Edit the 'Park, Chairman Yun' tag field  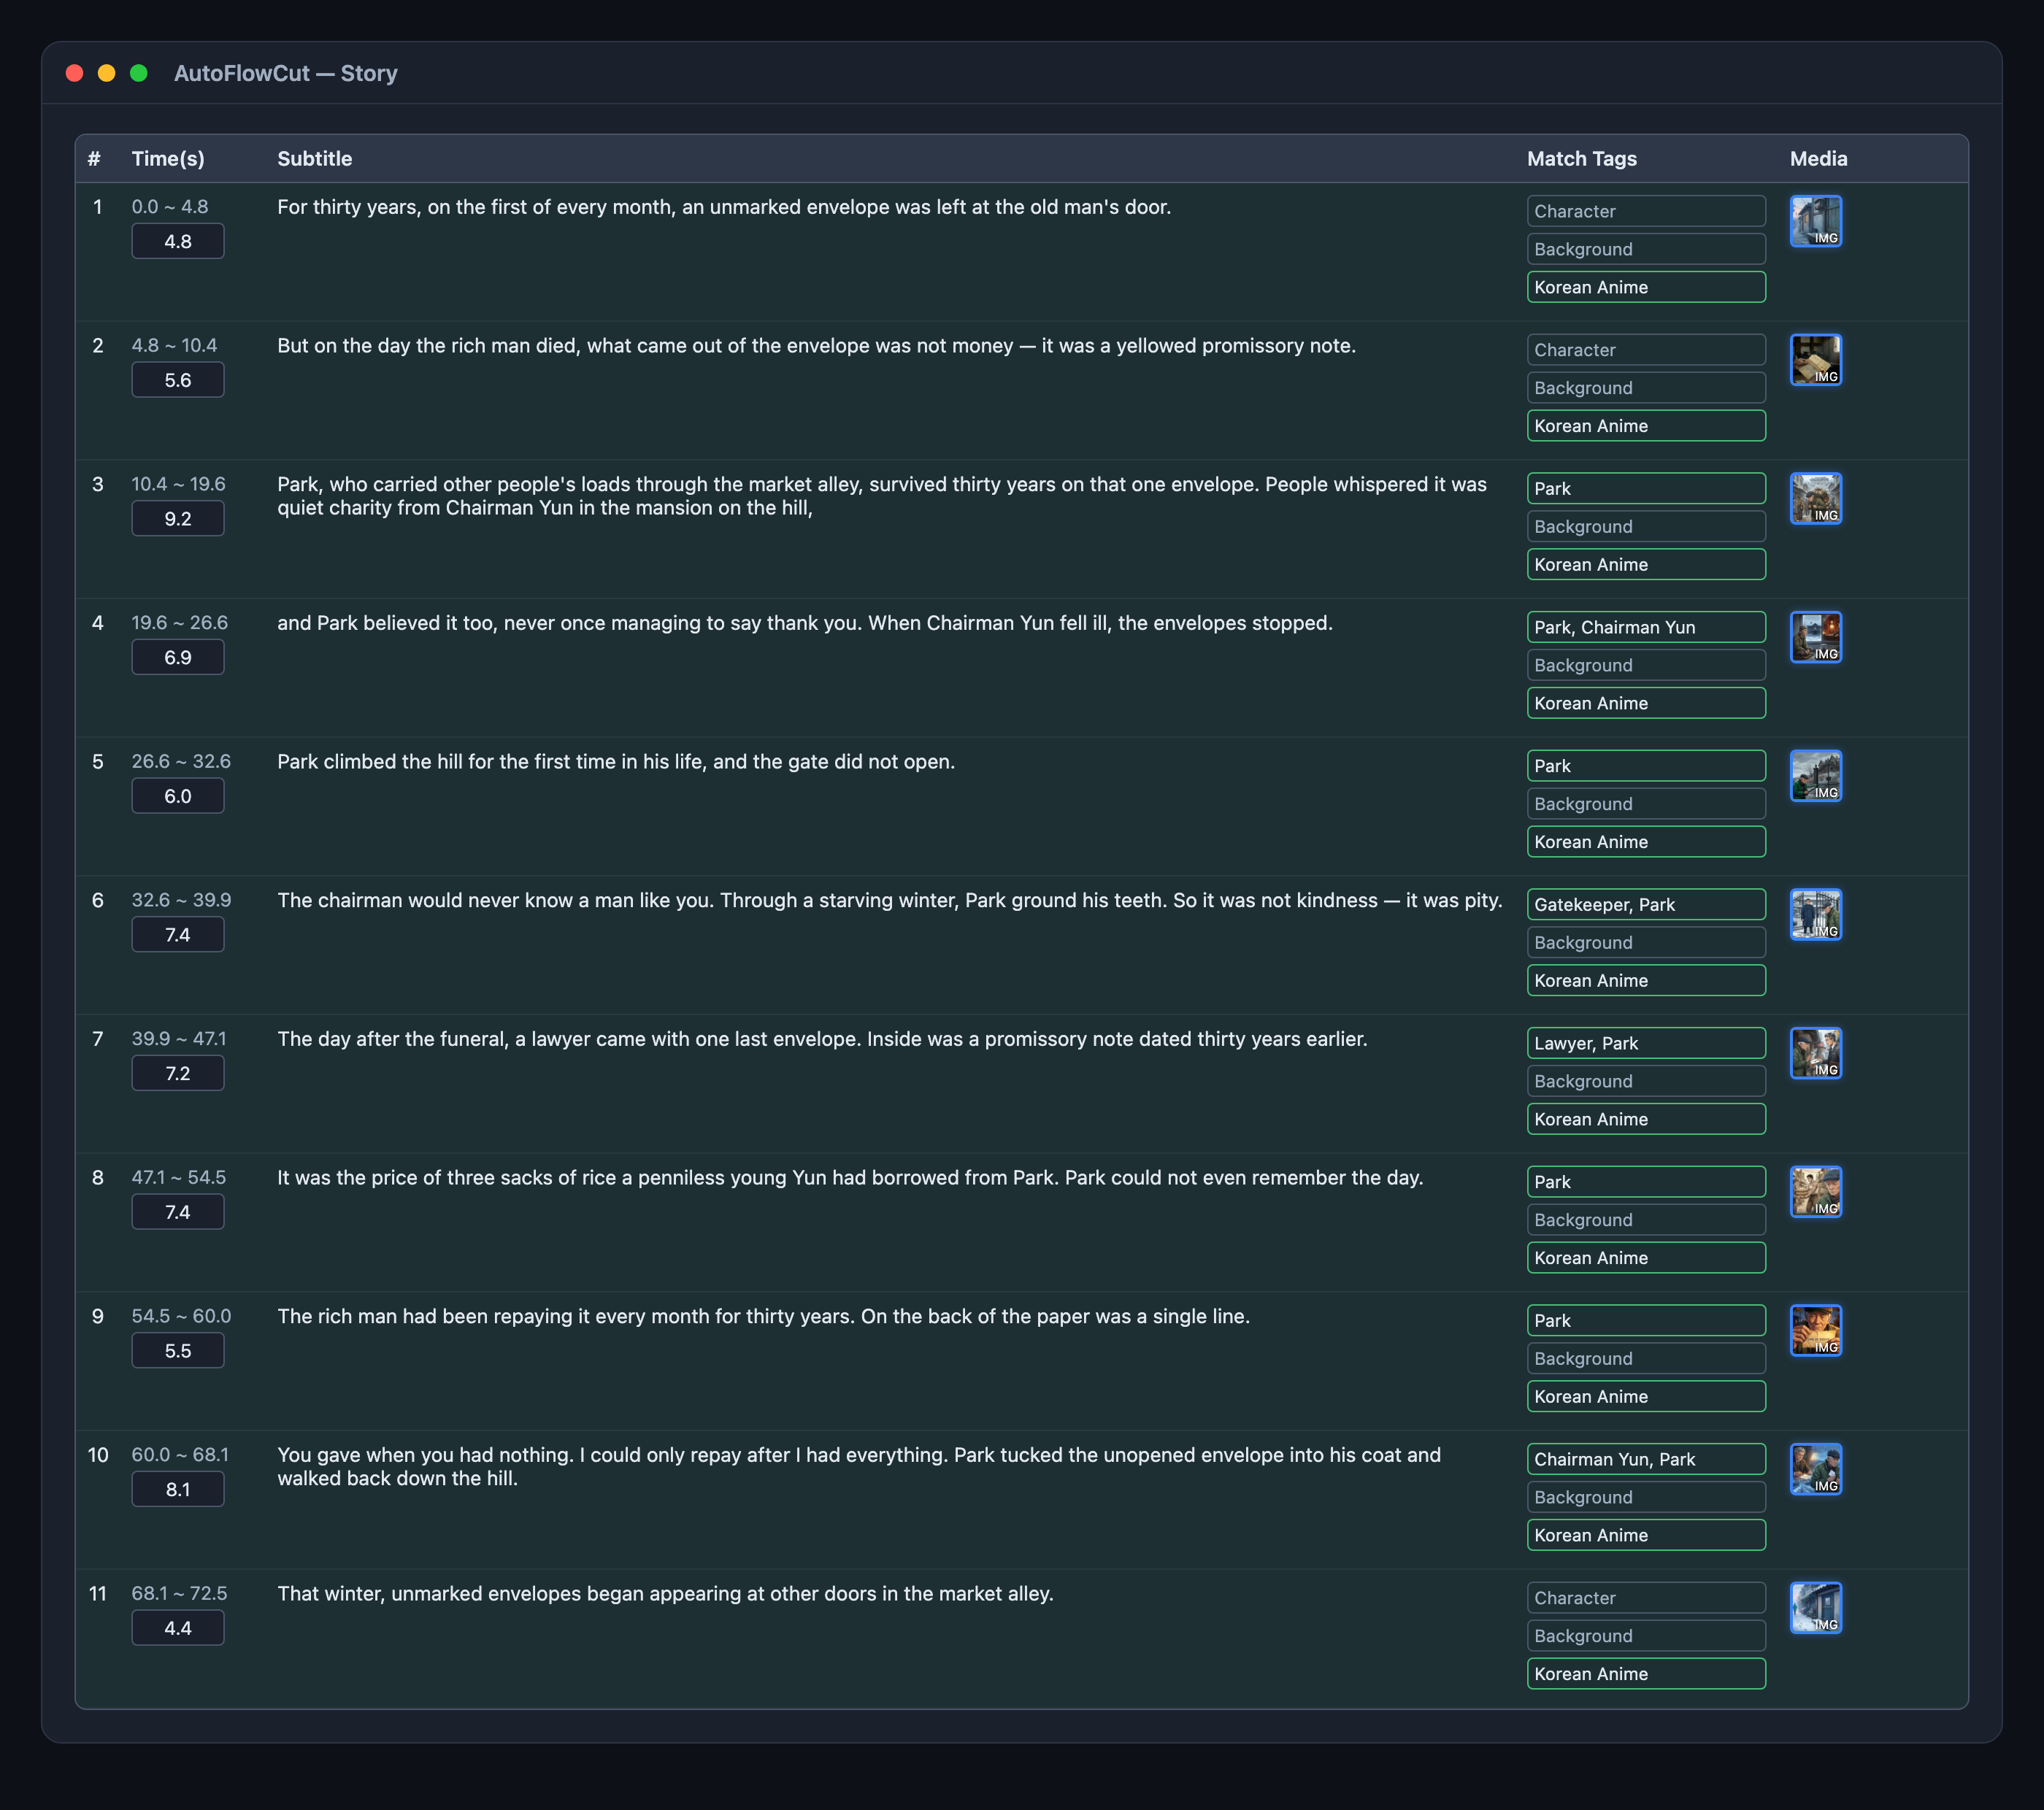(1646, 627)
